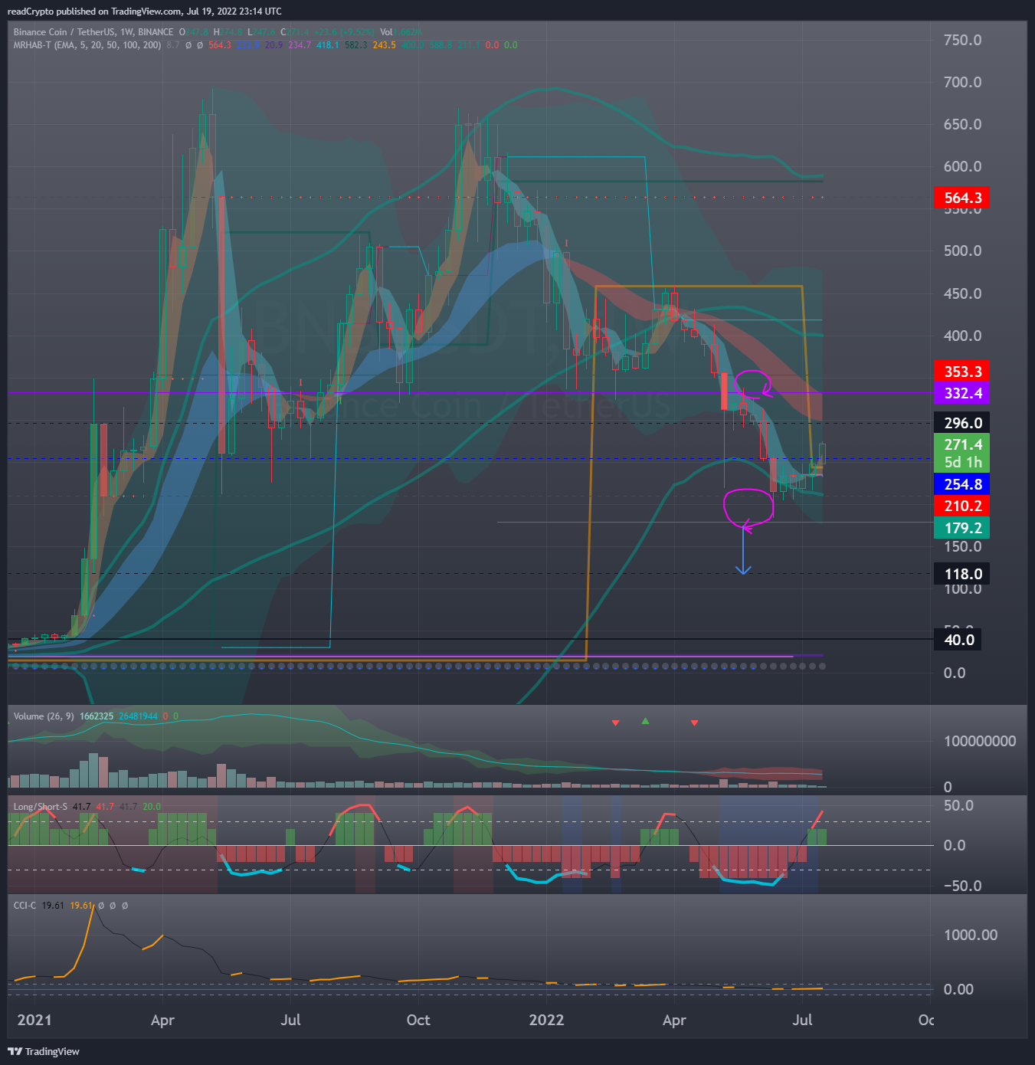
Task: Click the red 564.3 value in MRHAB-T legend
Action: [x=220, y=45]
